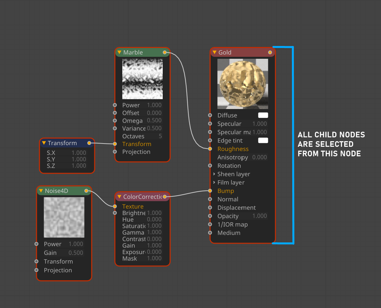Image resolution: width=381 pixels, height=308 pixels.
Task: Click the Noise4D node output socket
Action: [x=86, y=191]
